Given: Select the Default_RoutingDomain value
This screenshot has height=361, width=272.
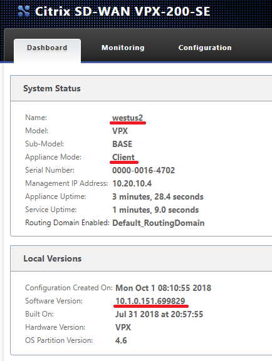Looking at the screenshot, I should coord(159,223).
